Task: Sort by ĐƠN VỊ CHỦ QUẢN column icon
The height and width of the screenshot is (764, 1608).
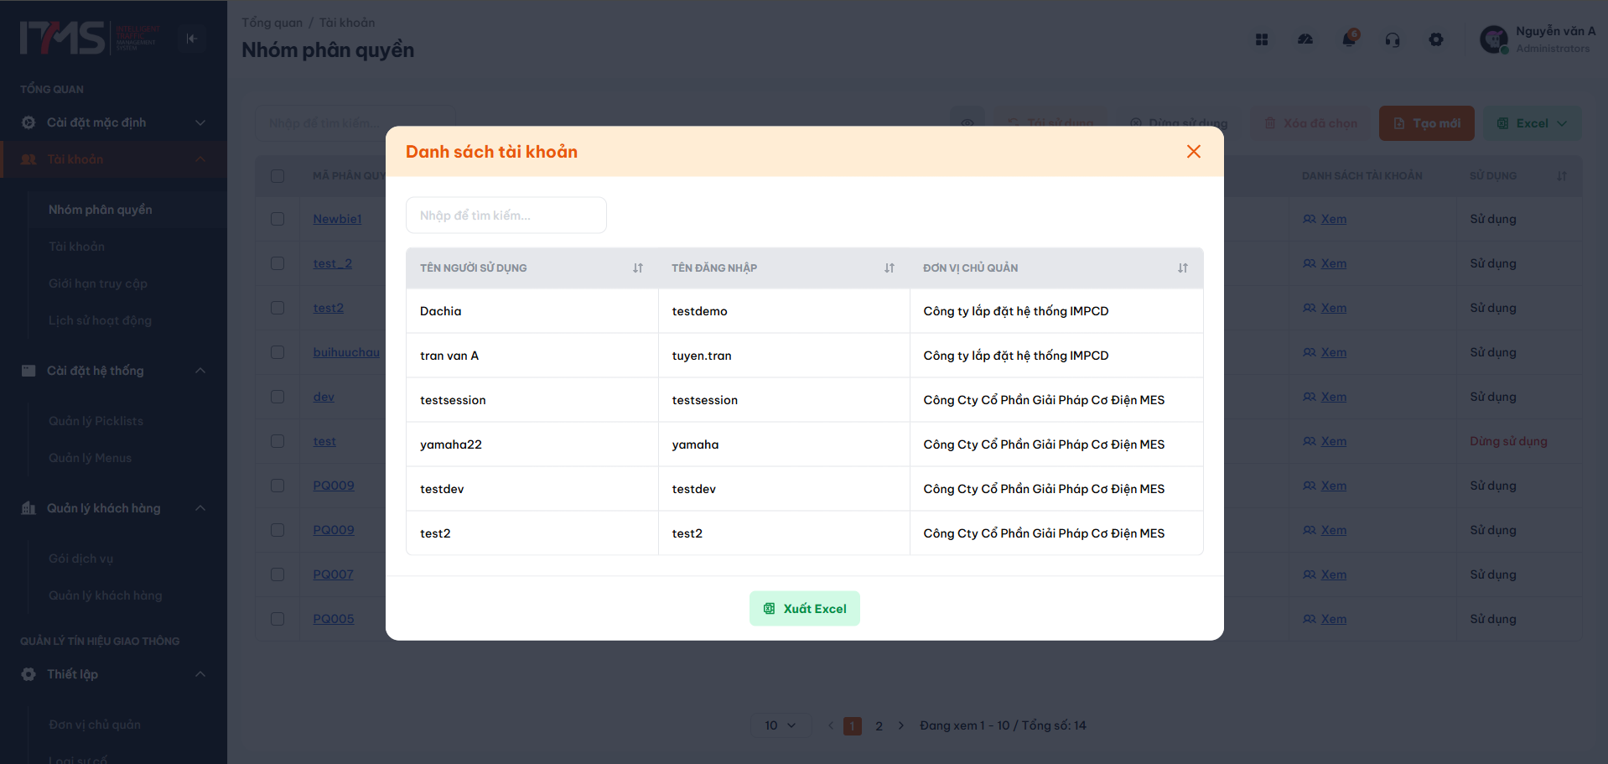Action: [x=1183, y=268]
